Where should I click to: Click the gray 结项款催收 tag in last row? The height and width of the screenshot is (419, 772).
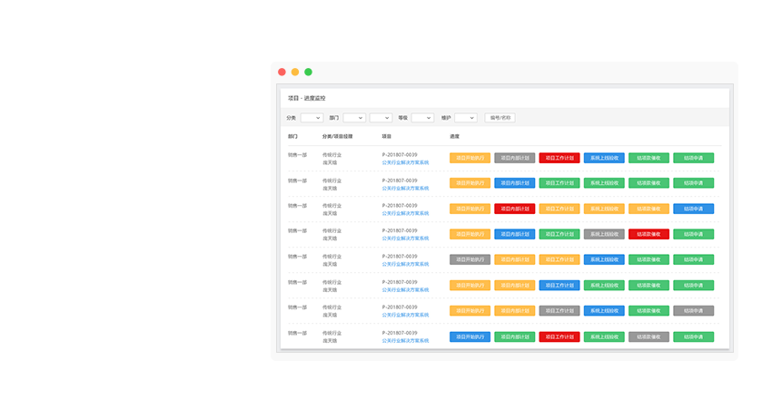[648, 336]
